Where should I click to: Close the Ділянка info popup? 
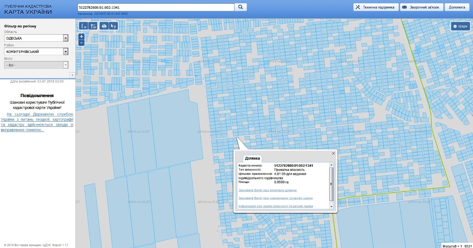pos(333,153)
